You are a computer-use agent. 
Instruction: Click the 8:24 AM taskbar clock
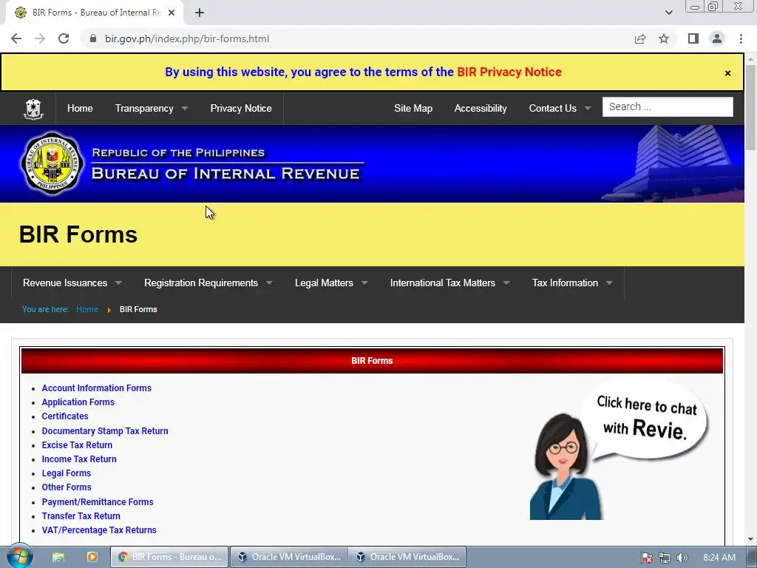click(x=719, y=558)
